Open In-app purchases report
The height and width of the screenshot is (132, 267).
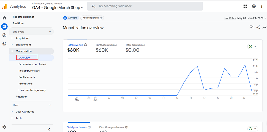pos(29,71)
